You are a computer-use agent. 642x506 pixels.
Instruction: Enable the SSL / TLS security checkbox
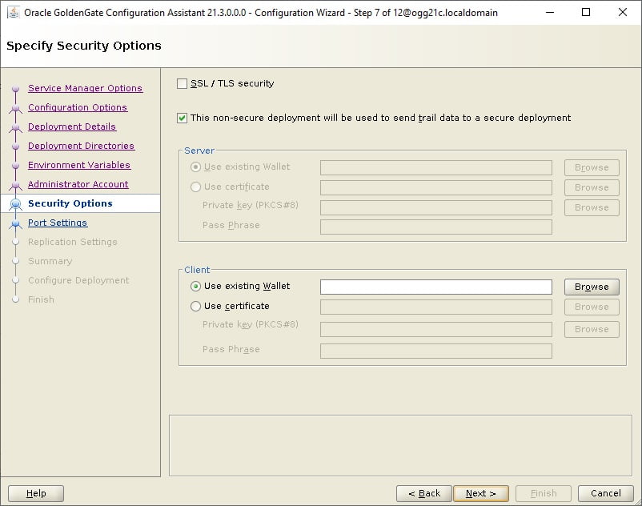click(x=183, y=83)
